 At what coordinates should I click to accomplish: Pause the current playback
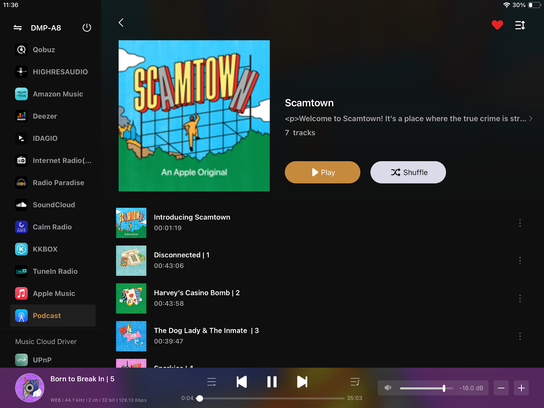tap(272, 382)
